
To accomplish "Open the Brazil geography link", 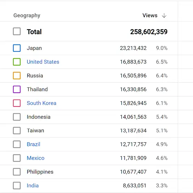I will click(33, 144).
